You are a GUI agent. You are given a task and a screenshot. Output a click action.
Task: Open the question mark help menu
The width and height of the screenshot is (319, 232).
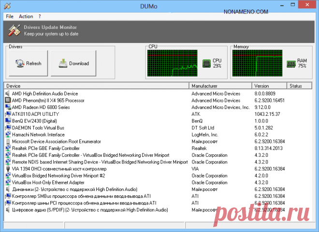[x=40, y=16]
